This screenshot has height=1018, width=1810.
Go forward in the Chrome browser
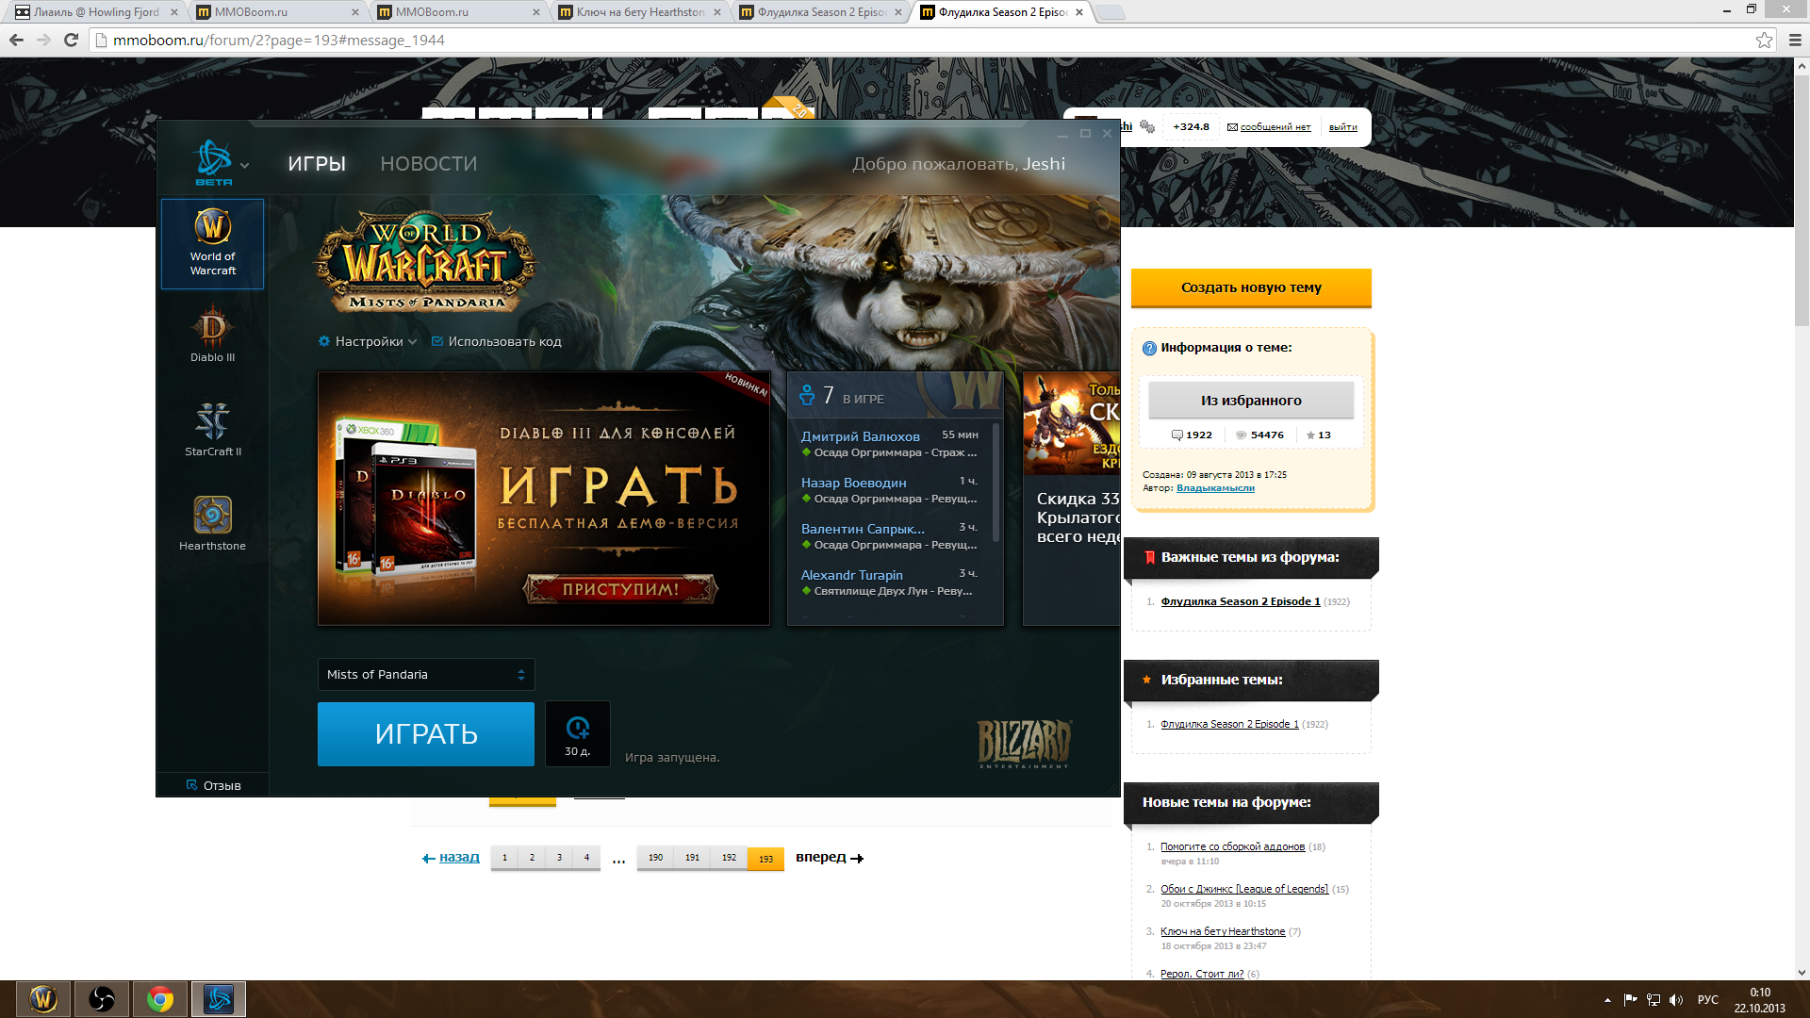point(43,40)
